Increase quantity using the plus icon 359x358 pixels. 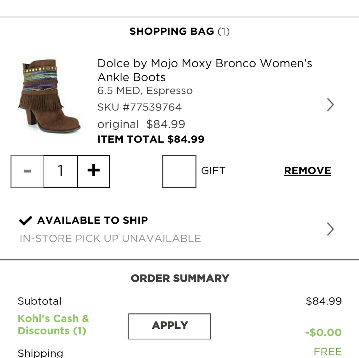click(x=93, y=171)
